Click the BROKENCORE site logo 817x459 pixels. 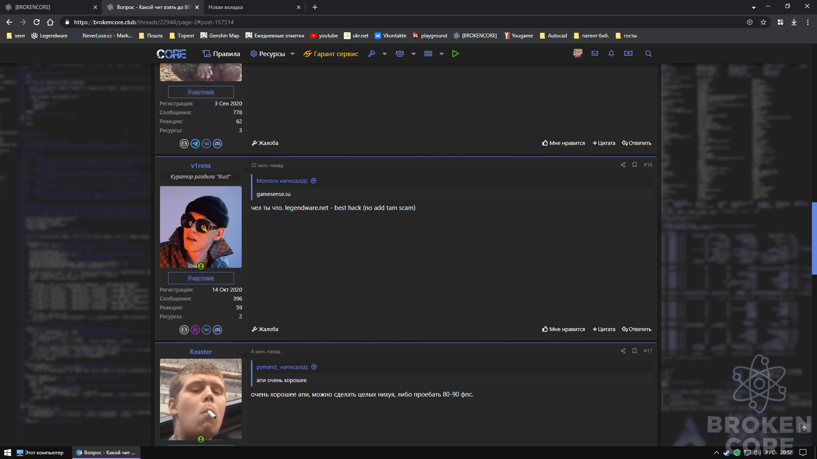[171, 54]
